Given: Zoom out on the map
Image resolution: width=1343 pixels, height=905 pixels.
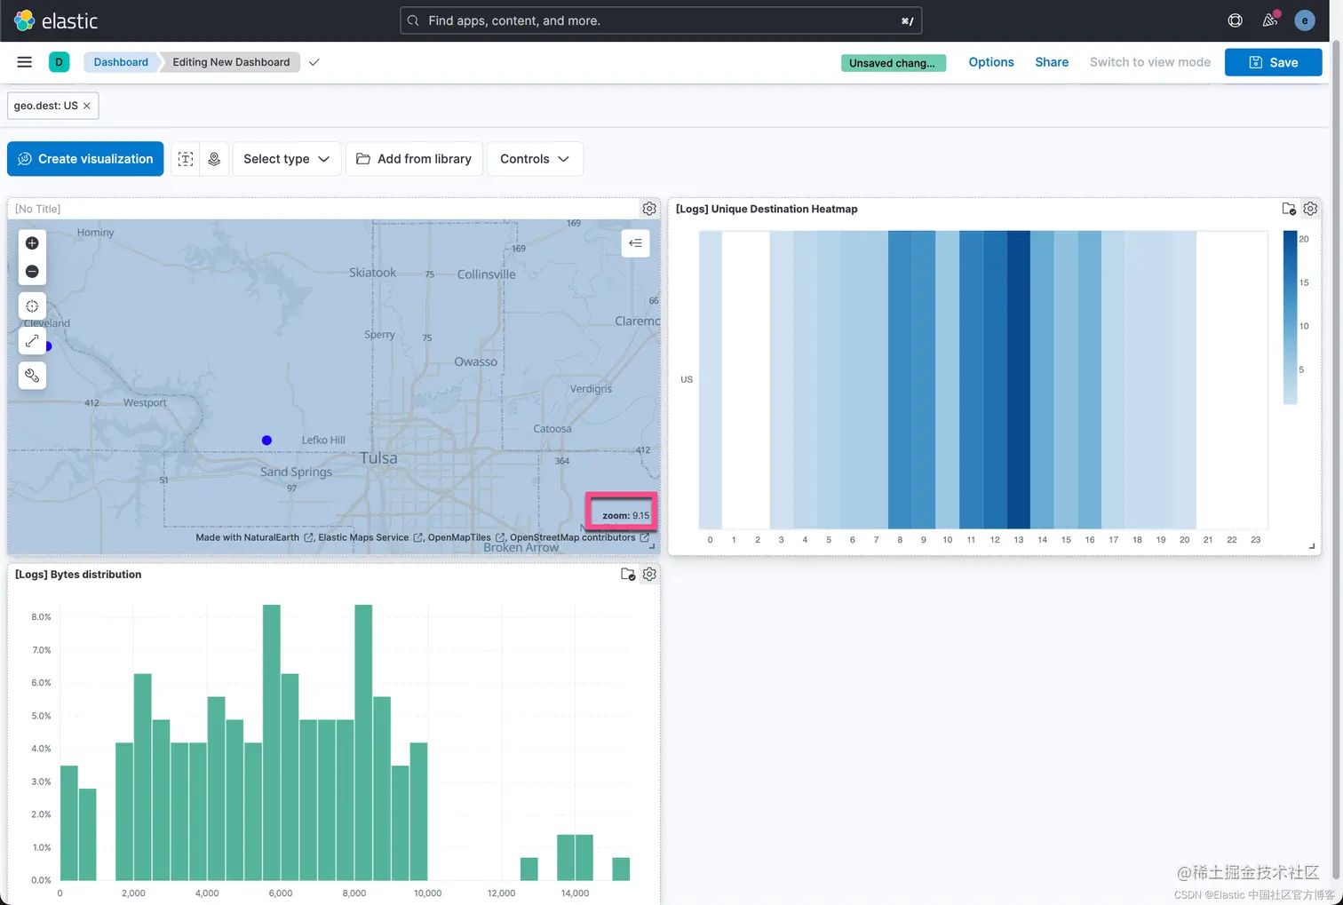Looking at the screenshot, I should (32, 271).
